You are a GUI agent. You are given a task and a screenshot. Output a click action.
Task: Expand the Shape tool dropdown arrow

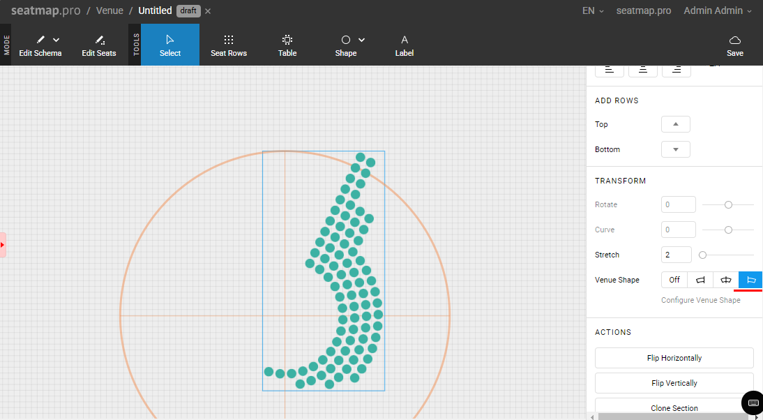pyautogui.click(x=361, y=40)
